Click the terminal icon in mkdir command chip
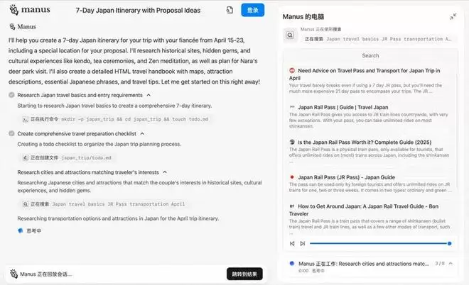 pyautogui.click(x=26, y=121)
